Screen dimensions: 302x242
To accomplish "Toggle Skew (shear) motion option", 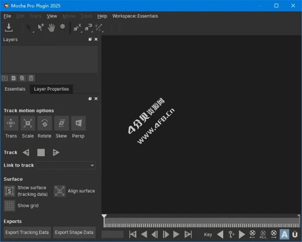I will coord(61,123).
